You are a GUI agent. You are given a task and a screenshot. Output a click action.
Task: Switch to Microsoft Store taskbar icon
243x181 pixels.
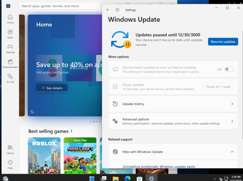(x=139, y=178)
